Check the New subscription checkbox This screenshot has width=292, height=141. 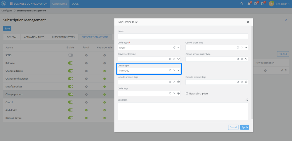pos(187,94)
